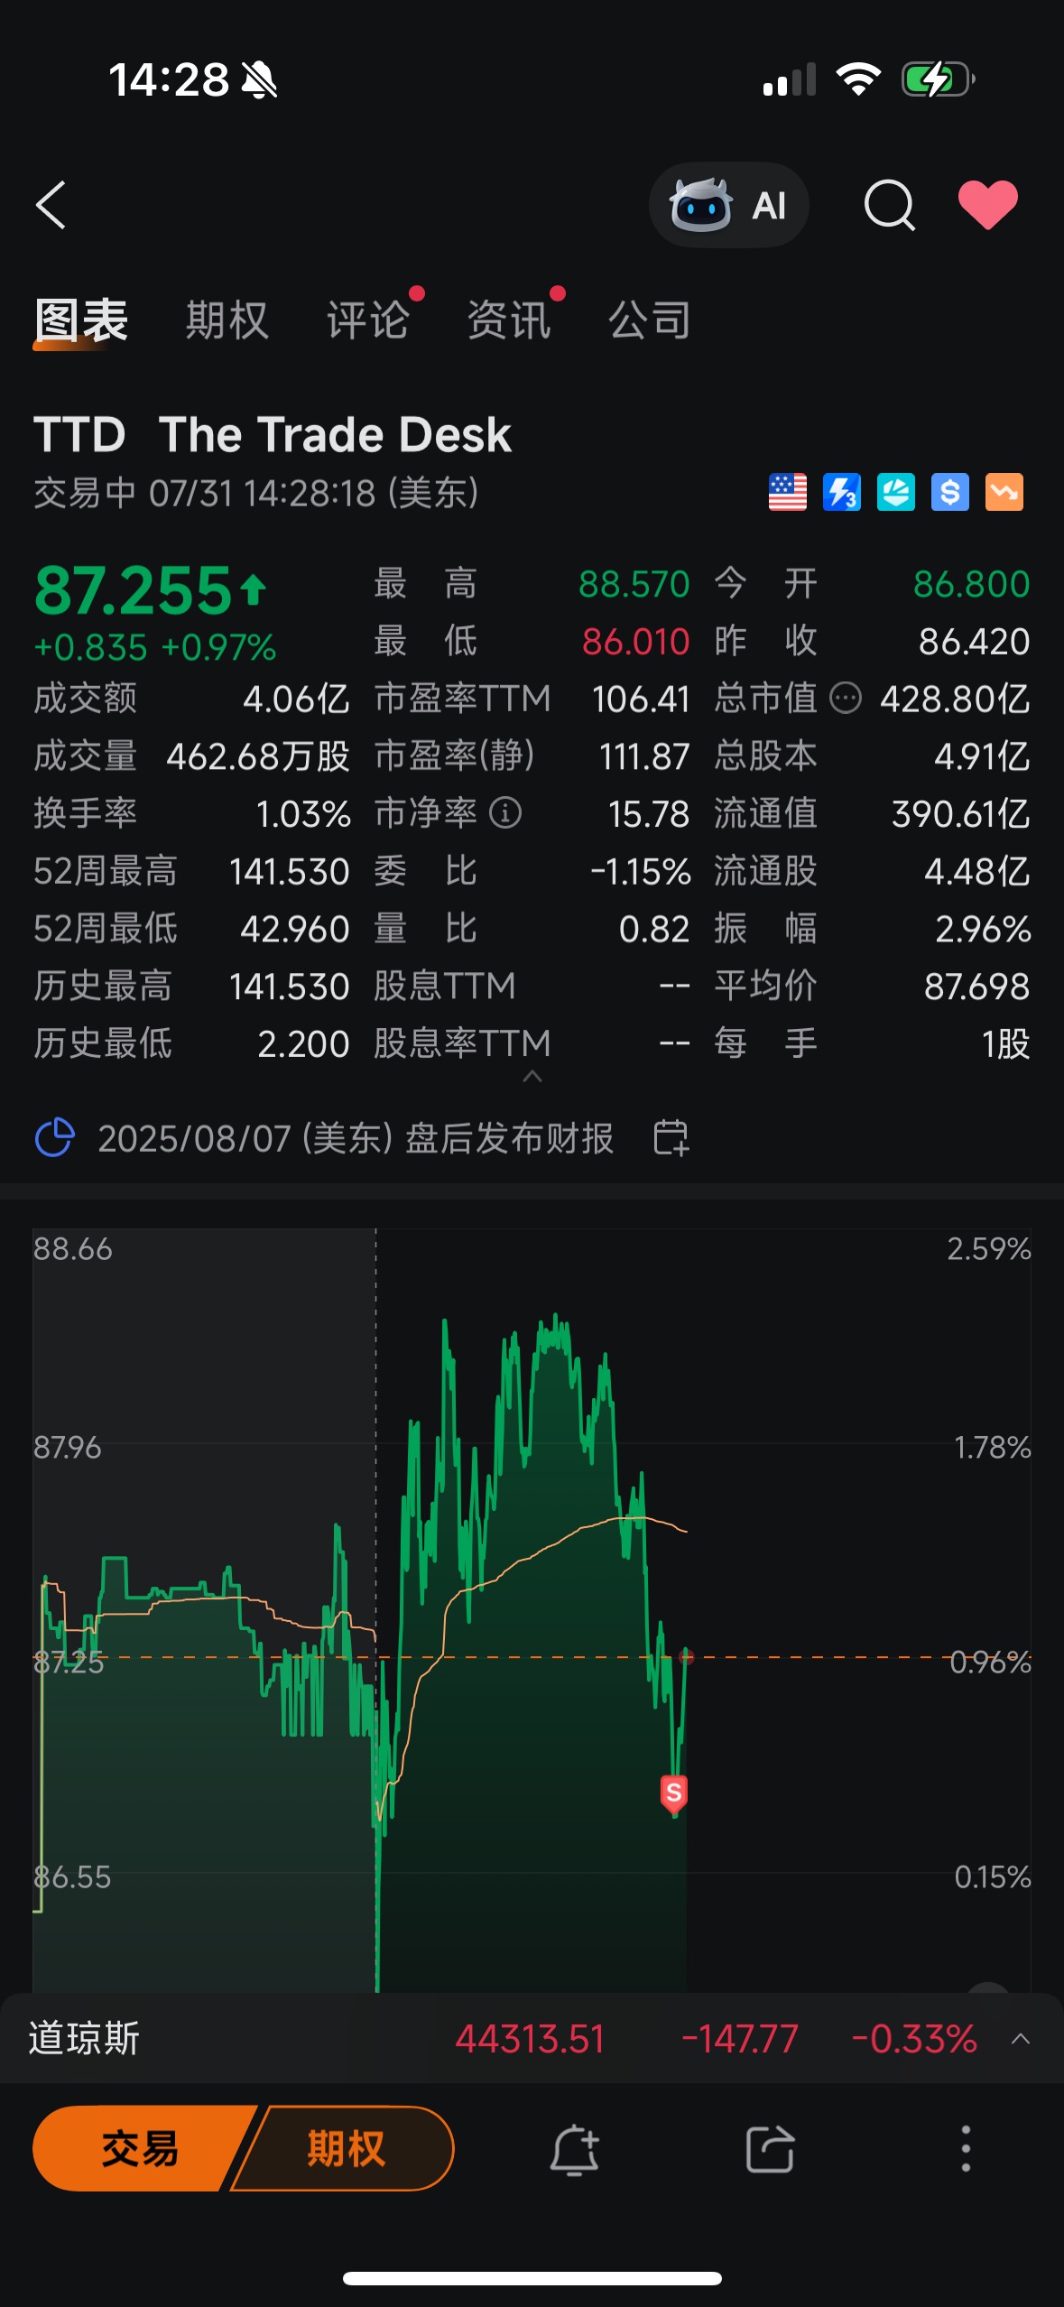Tap the 成交额 value 4.06亿
This screenshot has width=1064, height=2307.
296,699
